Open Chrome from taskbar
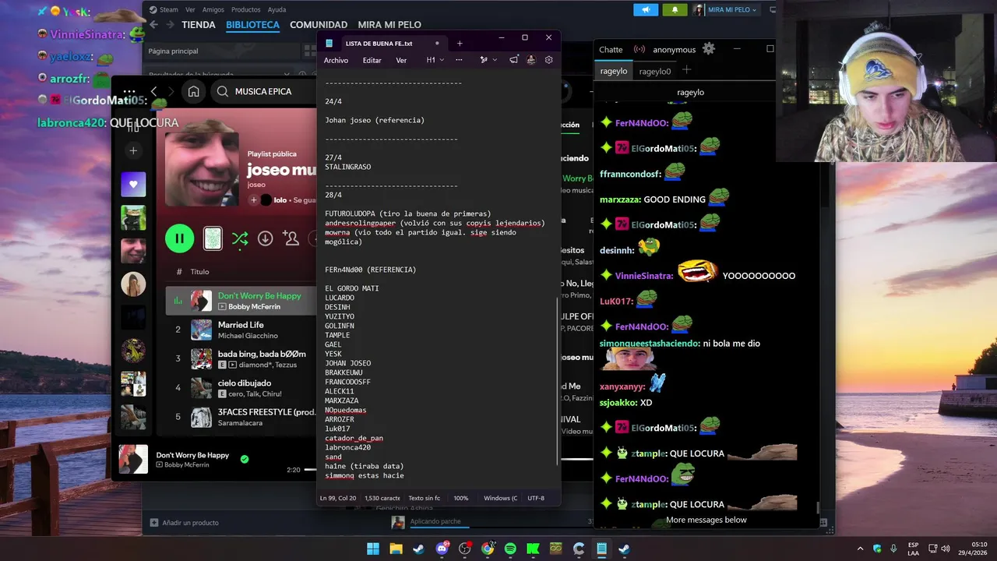997x561 pixels. (x=488, y=549)
